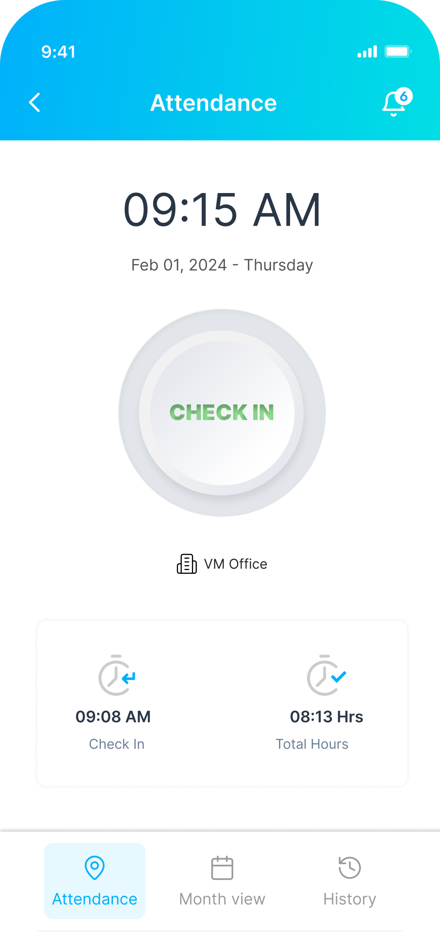Viewport: 440px width, 937px height.
Task: Switch to the Attendance tab
Action: [x=95, y=881]
